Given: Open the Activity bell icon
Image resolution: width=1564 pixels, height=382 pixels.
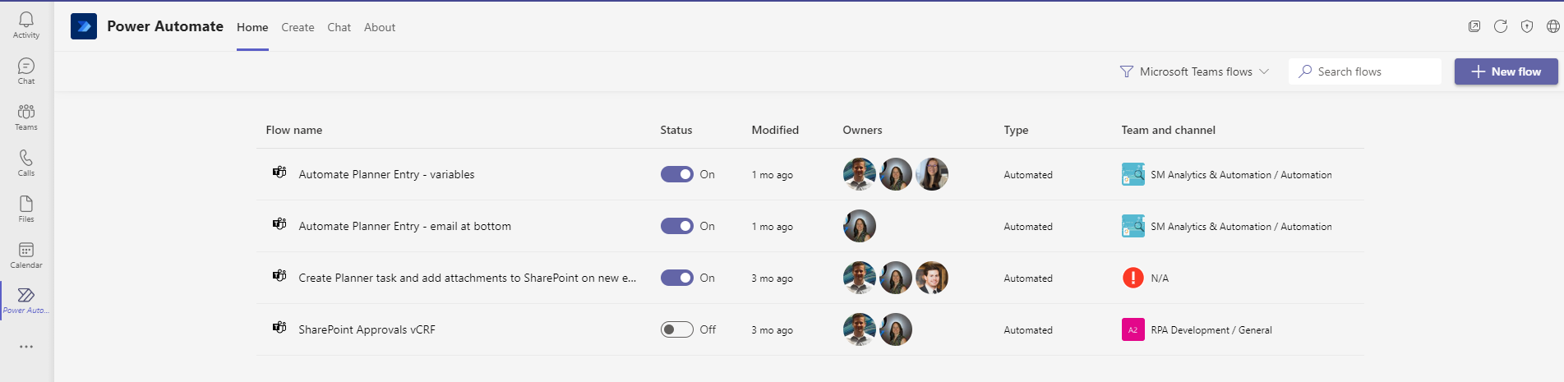Looking at the screenshot, I should click(x=26, y=24).
